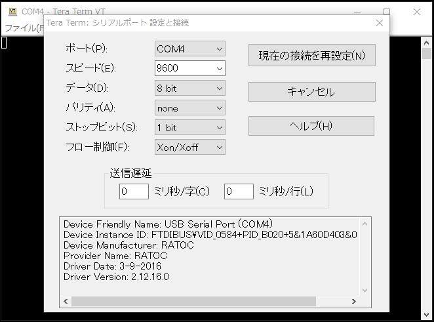Click left arrow of device info horizontal scrollbar
This screenshot has height=322, width=434.
(66, 301)
